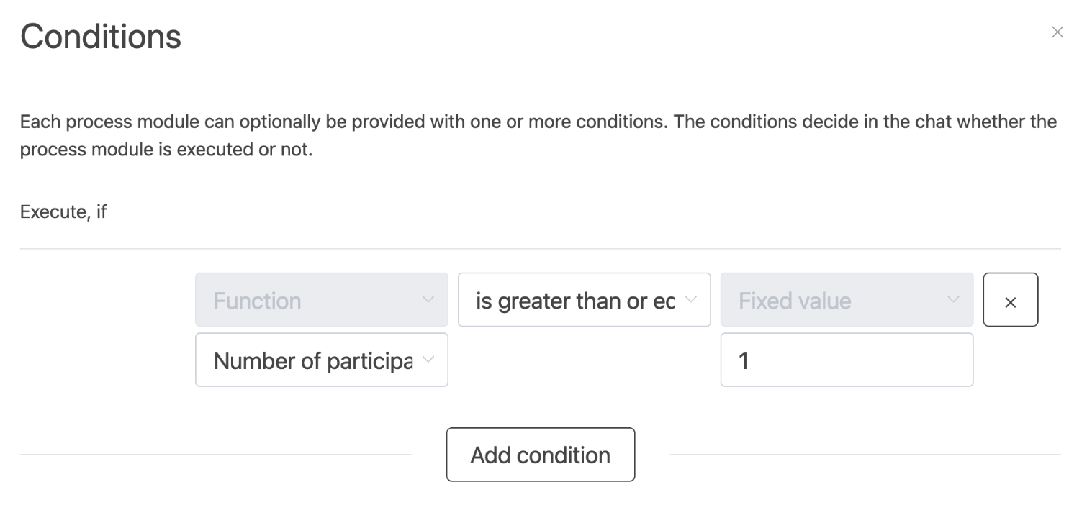
Task: Remove the condition row with x button
Action: [x=1010, y=300]
